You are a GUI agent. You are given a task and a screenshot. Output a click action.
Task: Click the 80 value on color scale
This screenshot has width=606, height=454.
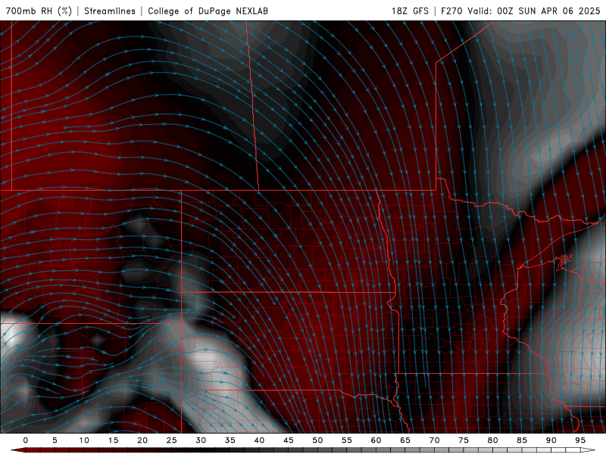(x=493, y=440)
